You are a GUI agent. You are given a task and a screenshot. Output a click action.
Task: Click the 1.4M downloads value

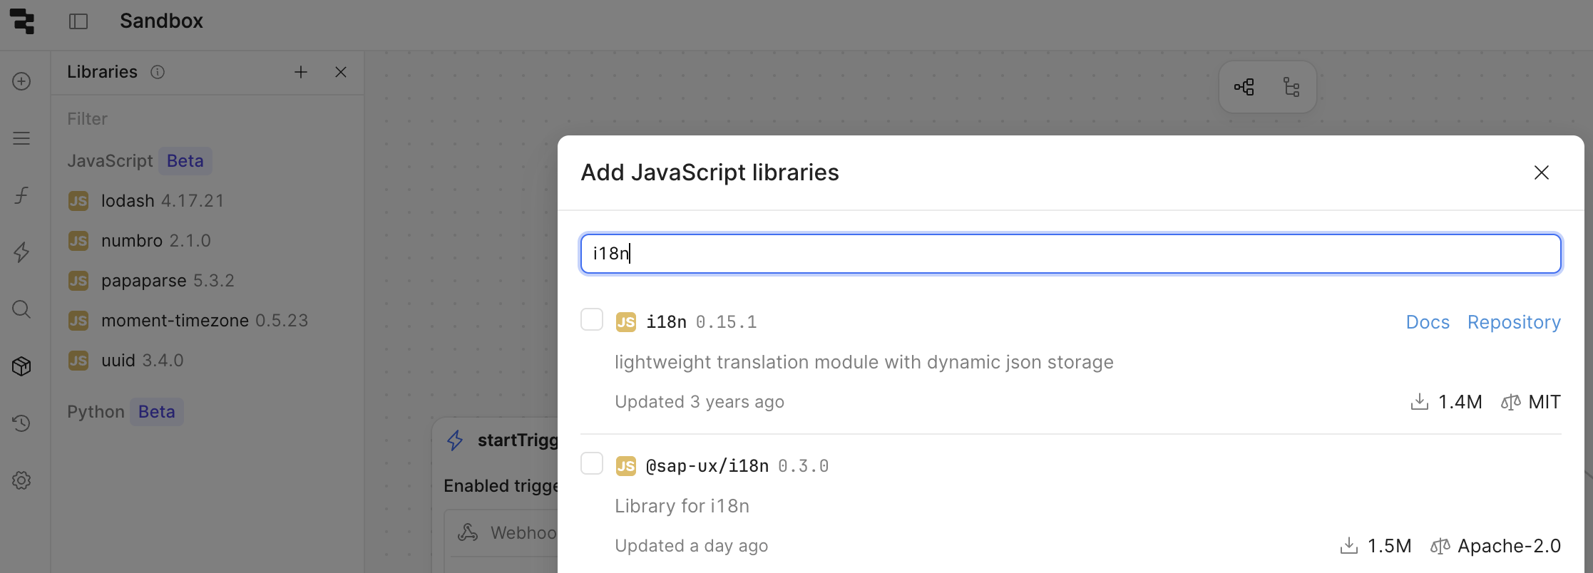pyautogui.click(x=1460, y=402)
